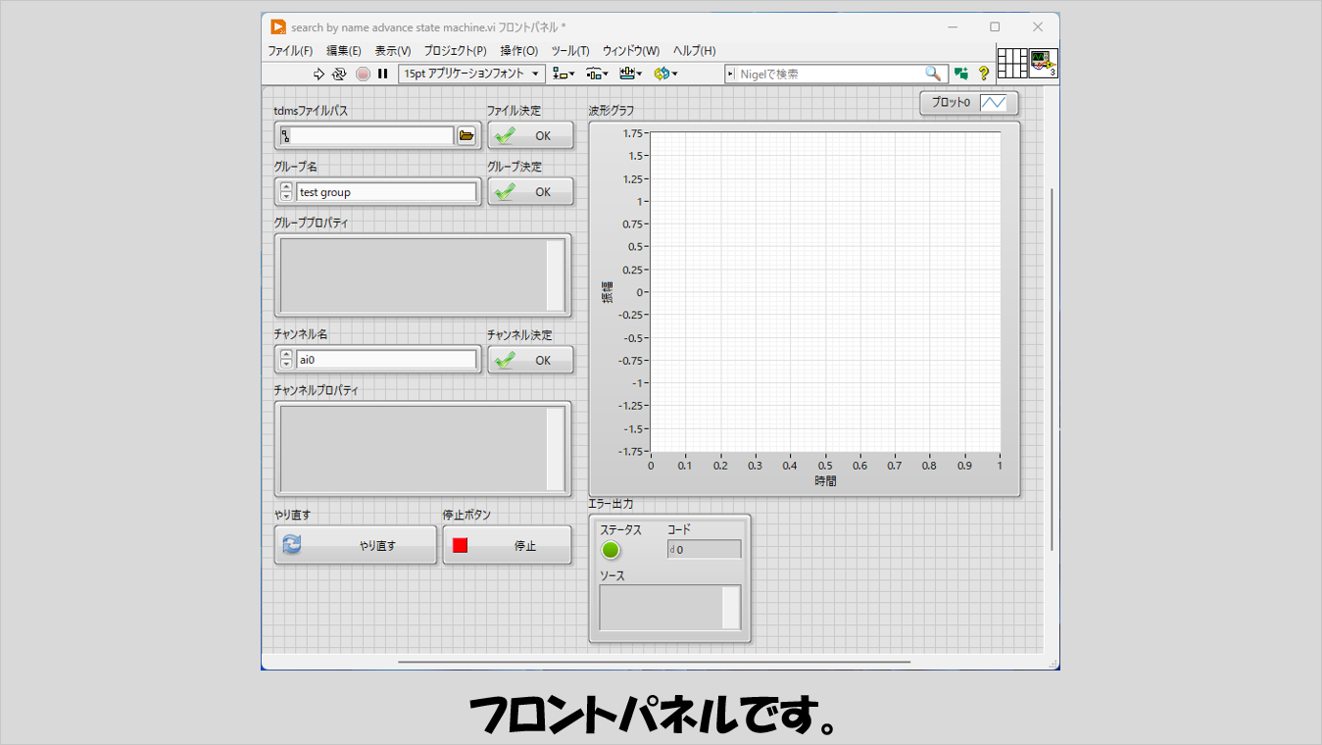The width and height of the screenshot is (1322, 745).
Task: Open the ツール(T) menu
Action: point(569,51)
